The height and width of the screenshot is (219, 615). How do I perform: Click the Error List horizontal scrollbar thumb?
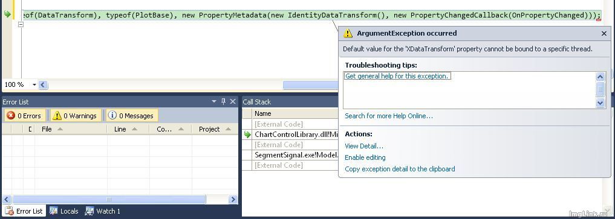click(109, 200)
